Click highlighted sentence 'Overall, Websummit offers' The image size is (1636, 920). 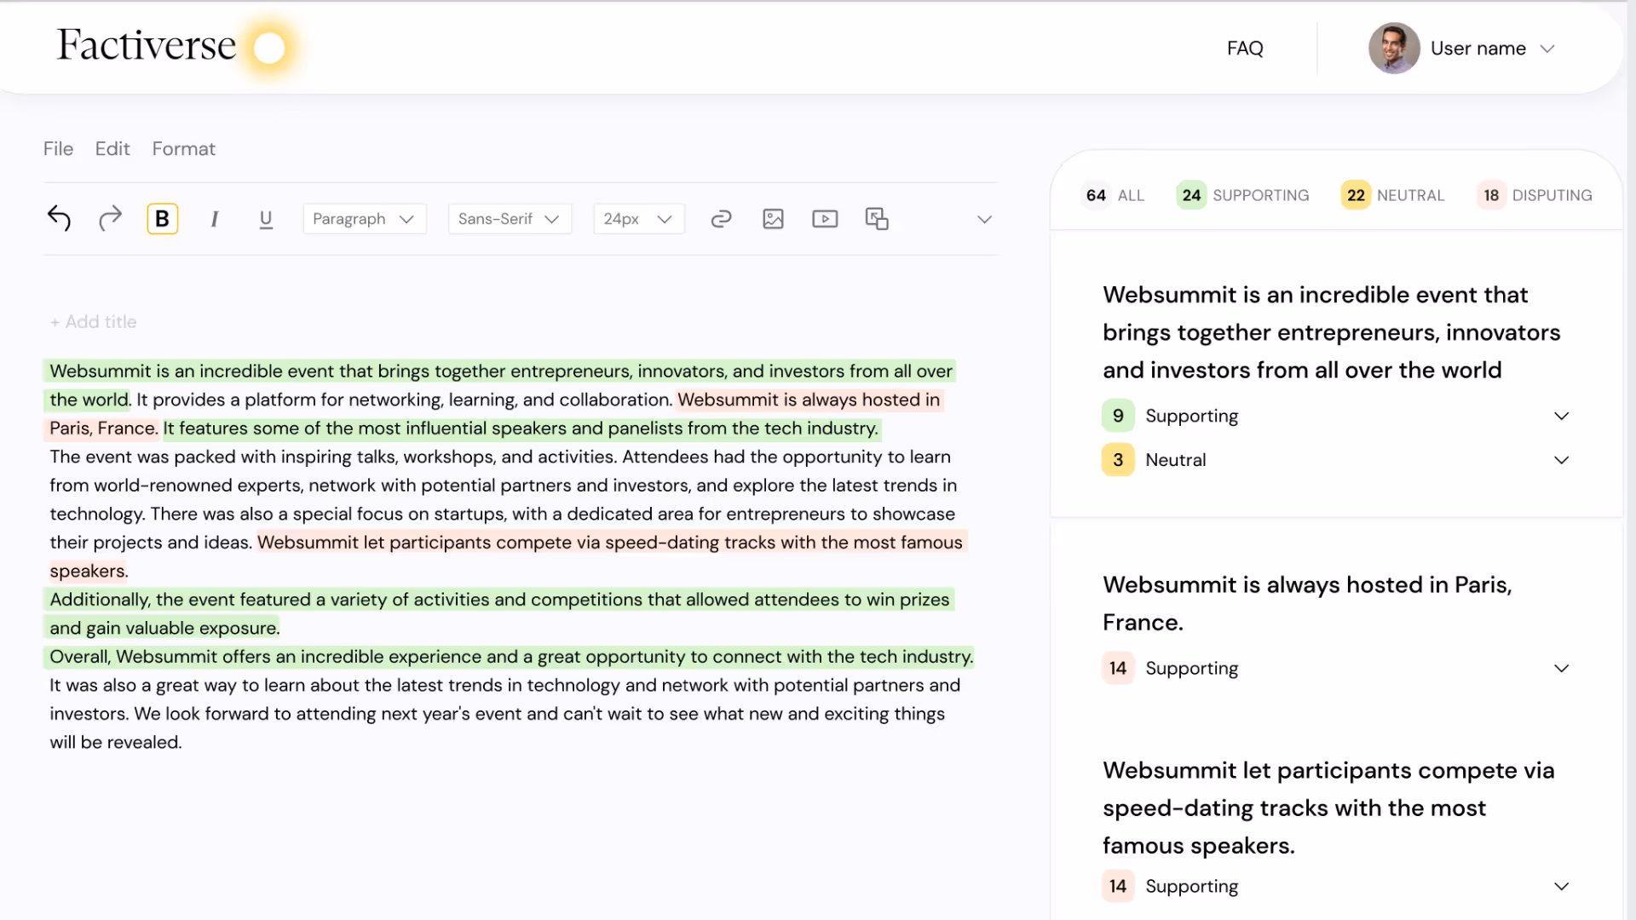point(510,657)
